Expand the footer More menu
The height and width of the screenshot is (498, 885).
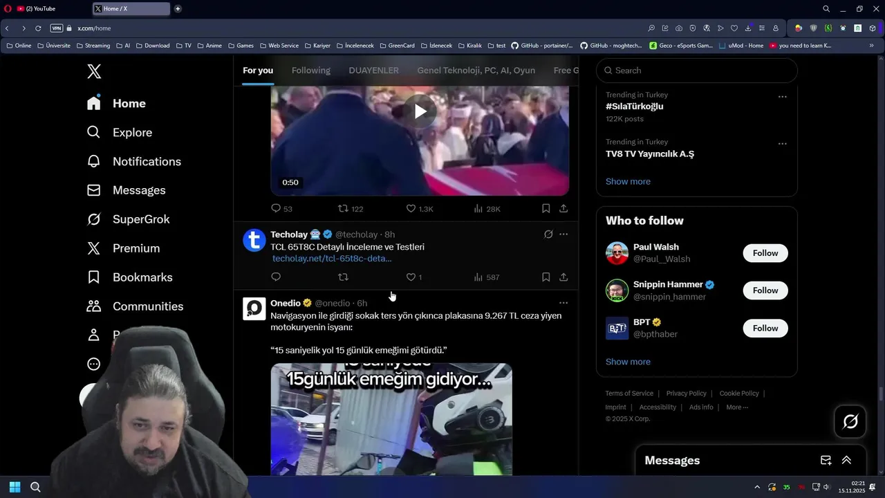point(737,407)
